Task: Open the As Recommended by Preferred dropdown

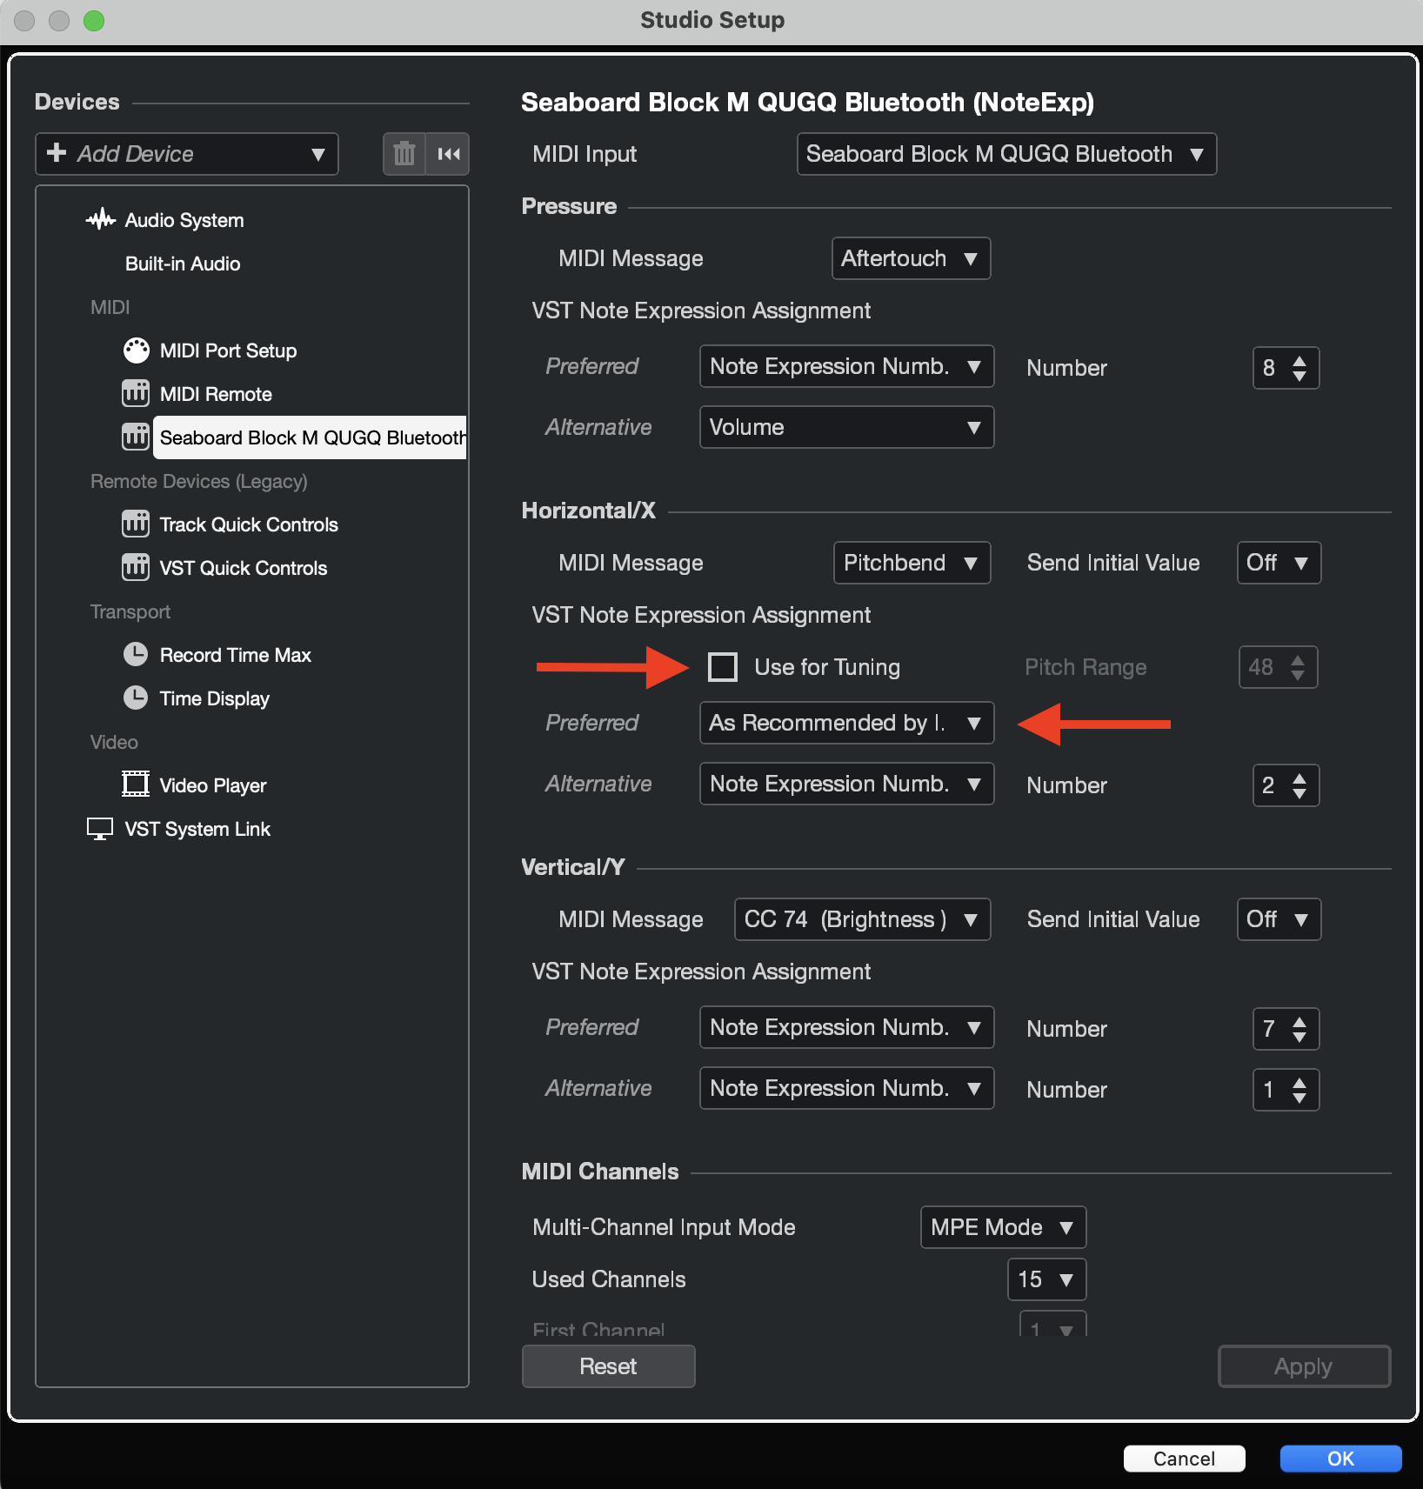Action: click(x=846, y=723)
